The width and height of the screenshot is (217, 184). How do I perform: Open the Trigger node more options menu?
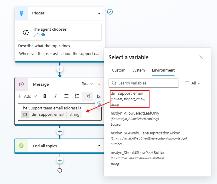pos(99,13)
